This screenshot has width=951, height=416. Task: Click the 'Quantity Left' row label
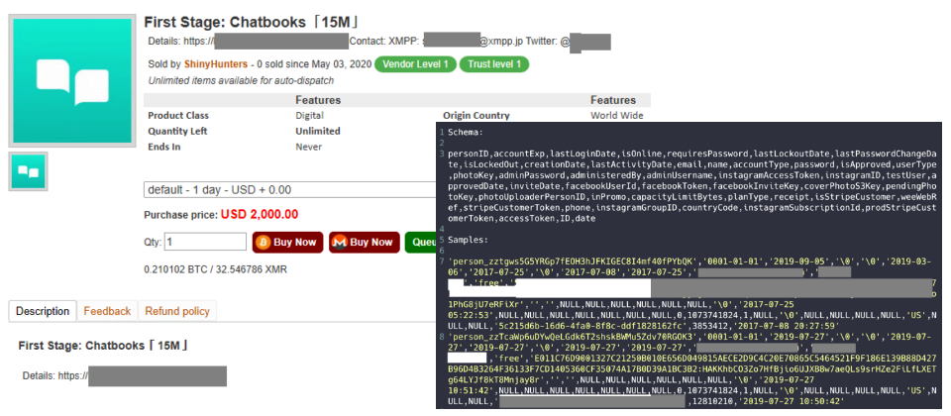tap(178, 131)
